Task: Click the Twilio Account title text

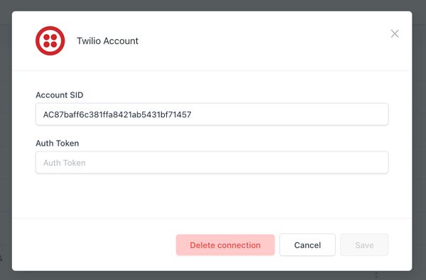Action: pyautogui.click(x=108, y=41)
